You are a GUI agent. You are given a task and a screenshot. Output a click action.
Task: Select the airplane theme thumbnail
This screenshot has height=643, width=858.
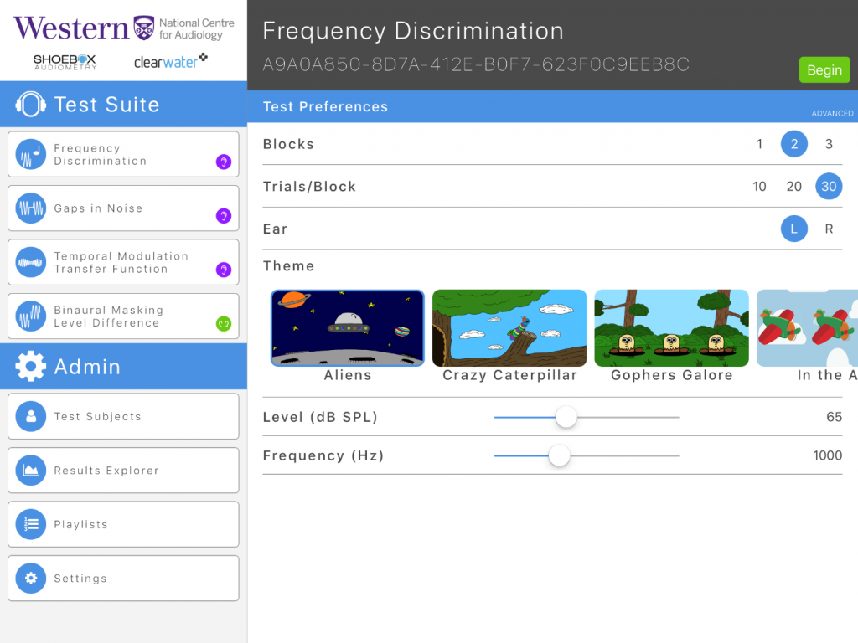coord(807,328)
